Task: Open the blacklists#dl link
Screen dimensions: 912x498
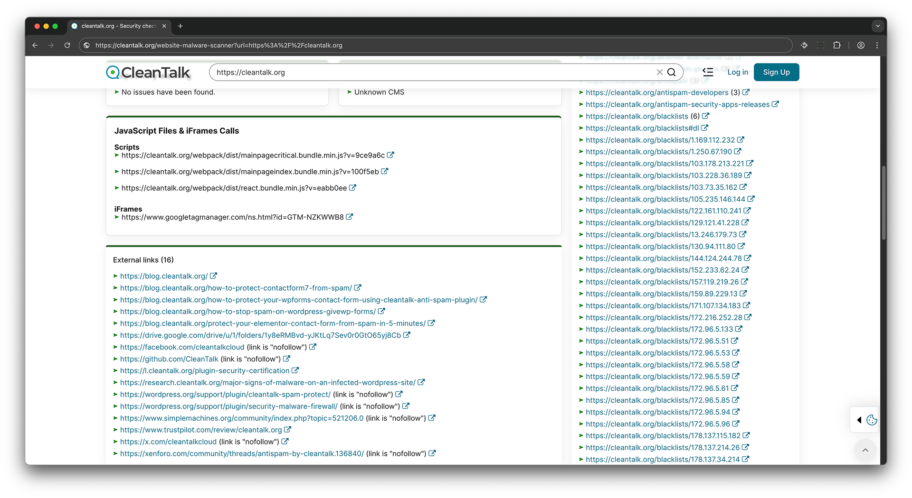Action: [642, 128]
